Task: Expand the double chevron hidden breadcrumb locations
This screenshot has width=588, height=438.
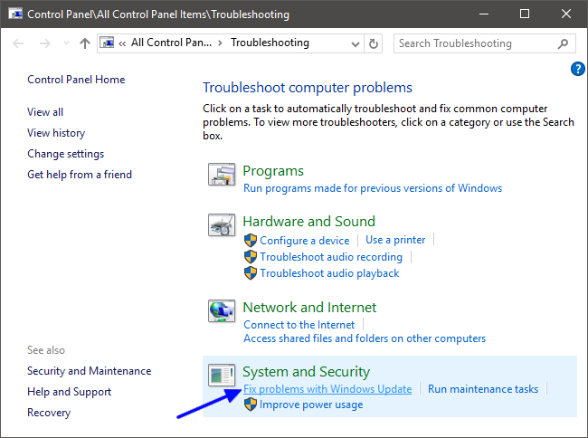Action: click(x=122, y=43)
